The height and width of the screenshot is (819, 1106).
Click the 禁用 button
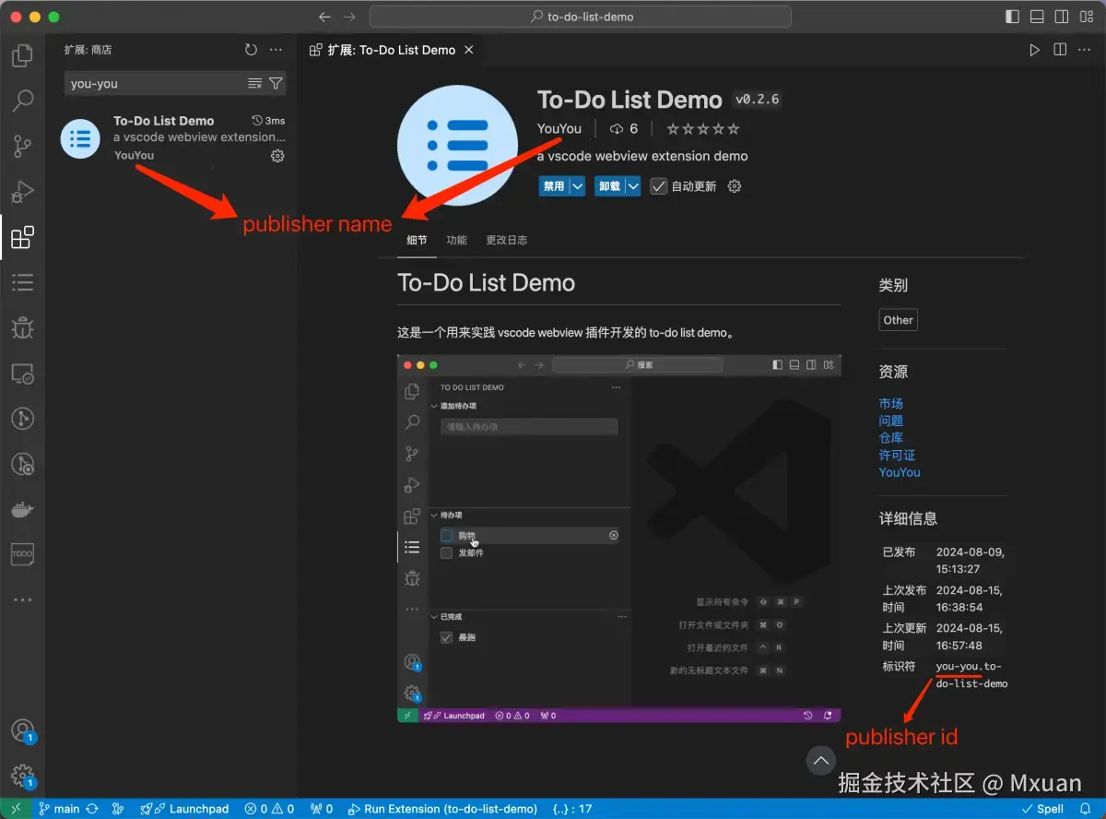pyautogui.click(x=554, y=186)
